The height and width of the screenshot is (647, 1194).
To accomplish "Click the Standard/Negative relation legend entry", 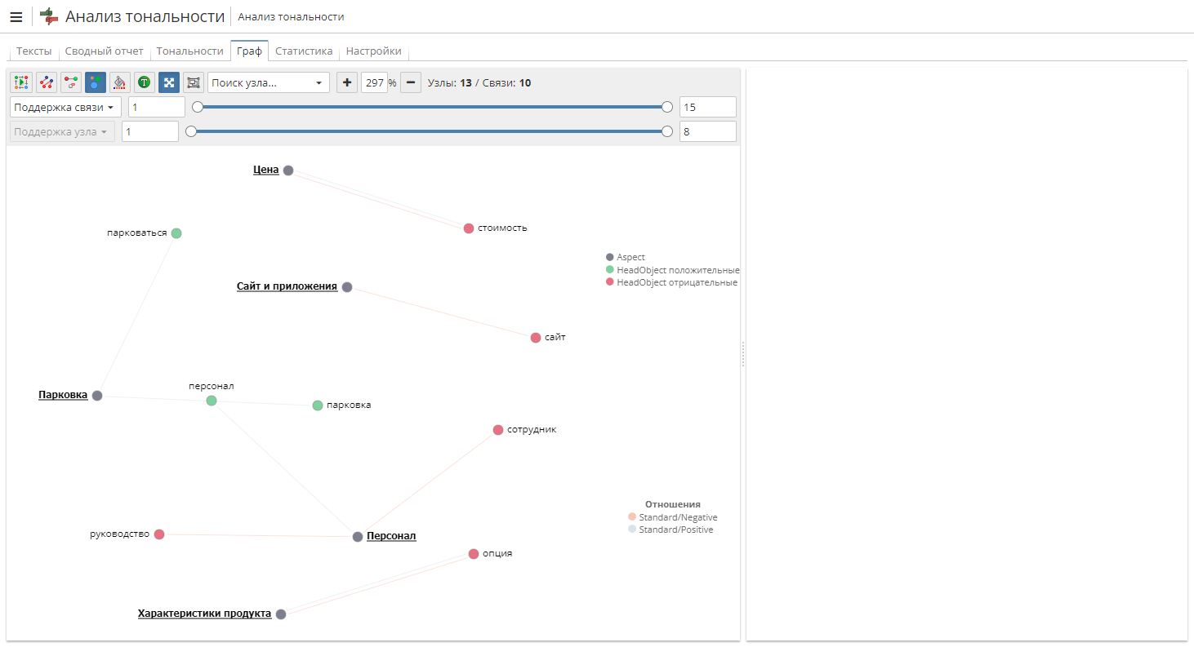I will tap(673, 517).
